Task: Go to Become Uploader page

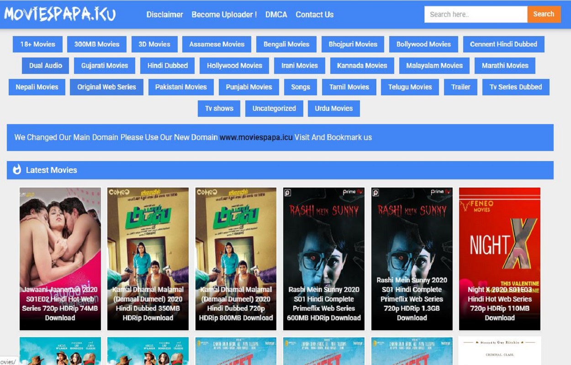Action: [224, 15]
